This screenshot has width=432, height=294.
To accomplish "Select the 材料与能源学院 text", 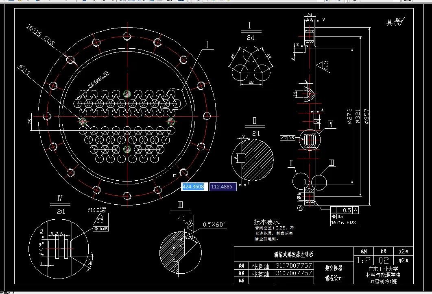I will click(383, 275).
